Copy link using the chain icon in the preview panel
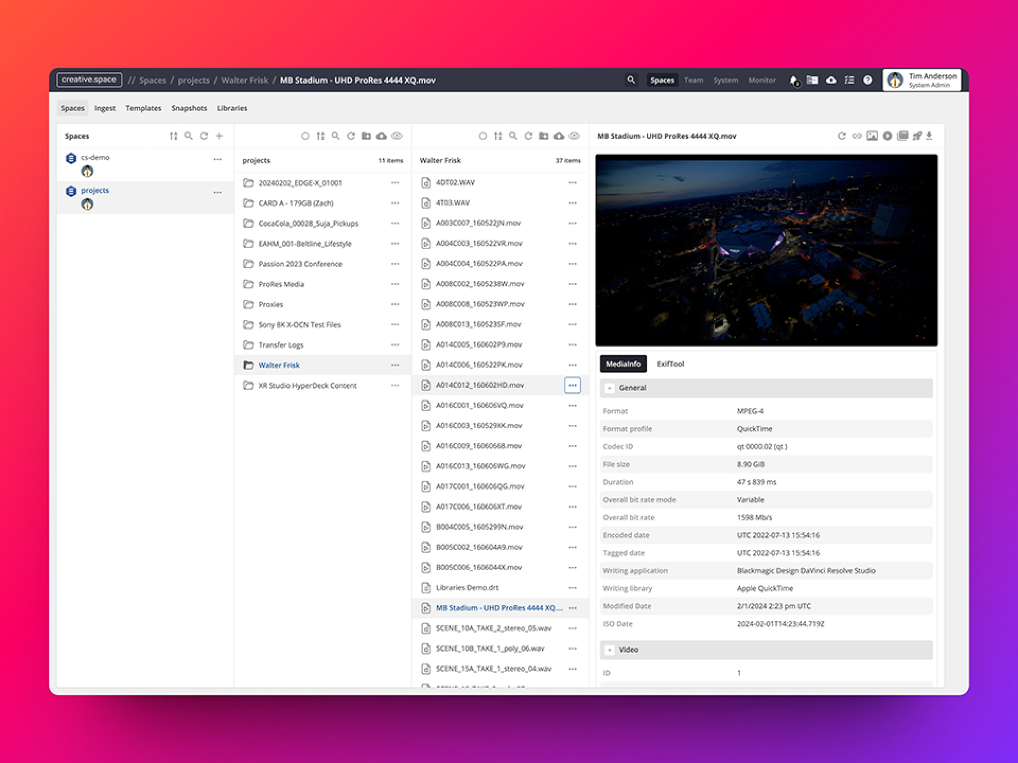This screenshot has height=763, width=1018. (x=857, y=136)
